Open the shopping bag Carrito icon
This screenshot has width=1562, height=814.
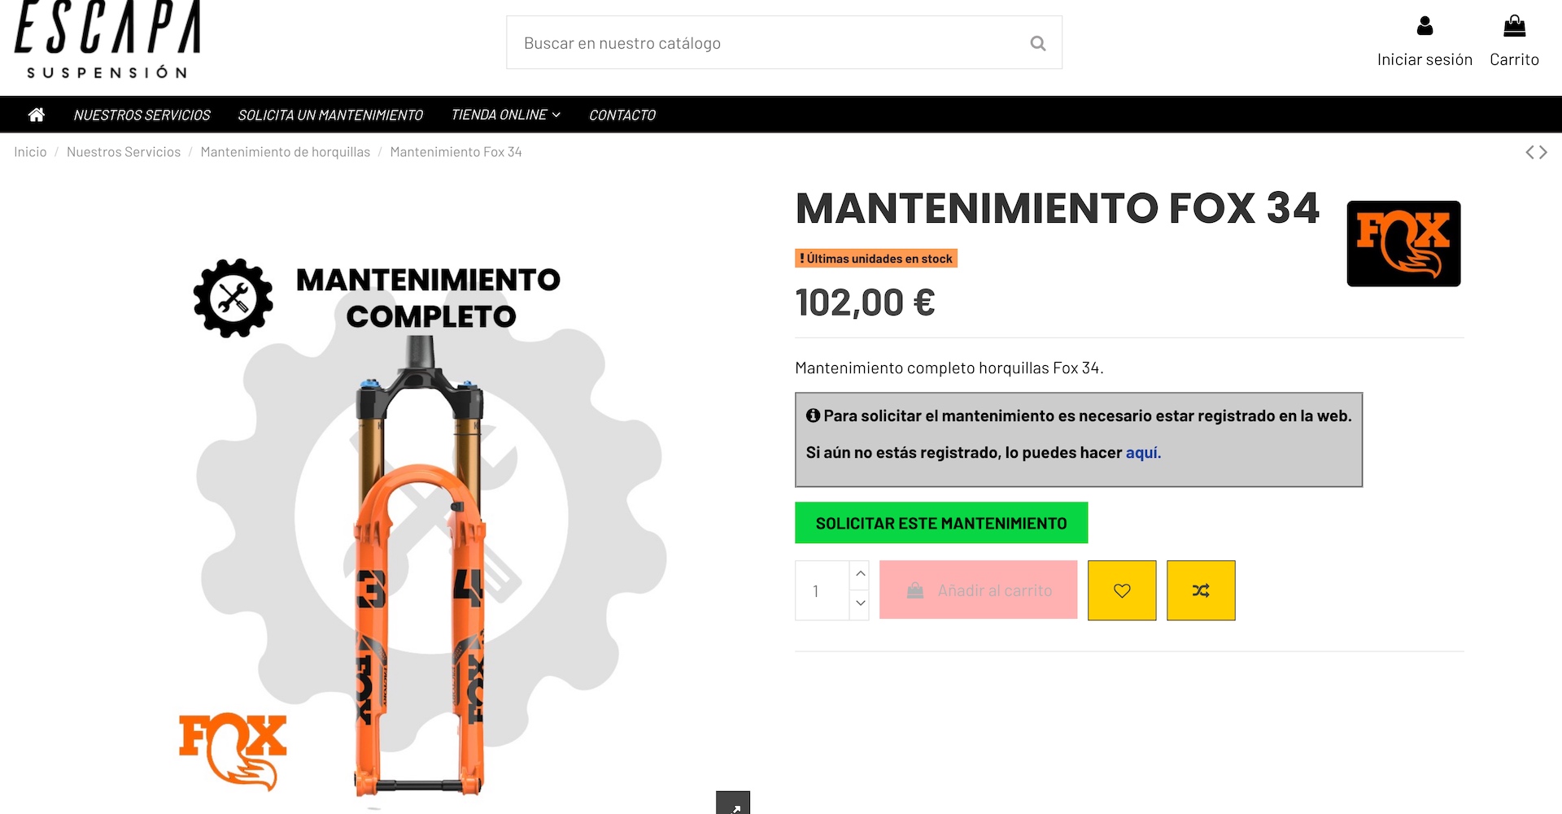tap(1514, 26)
